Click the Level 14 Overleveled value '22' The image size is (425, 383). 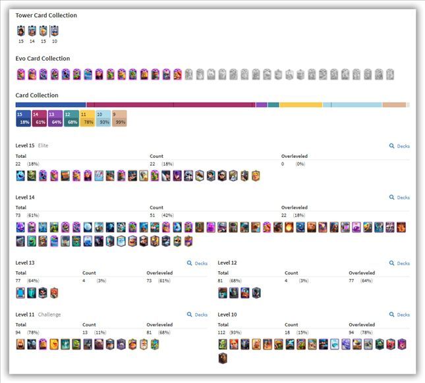pyautogui.click(x=284, y=215)
